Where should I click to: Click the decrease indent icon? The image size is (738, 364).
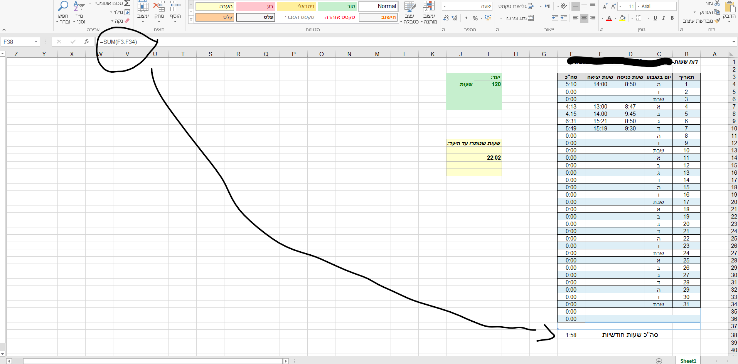[x=563, y=18]
